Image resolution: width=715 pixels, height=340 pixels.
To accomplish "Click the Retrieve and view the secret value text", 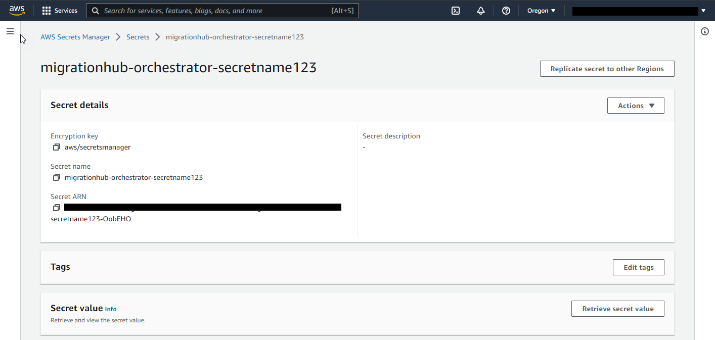I will pyautogui.click(x=98, y=320).
